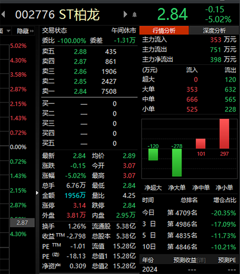Screen dimensions: 240x274
Task: Click the green 净大单 -278 bar
Action: pyautogui.click(x=177, y=162)
